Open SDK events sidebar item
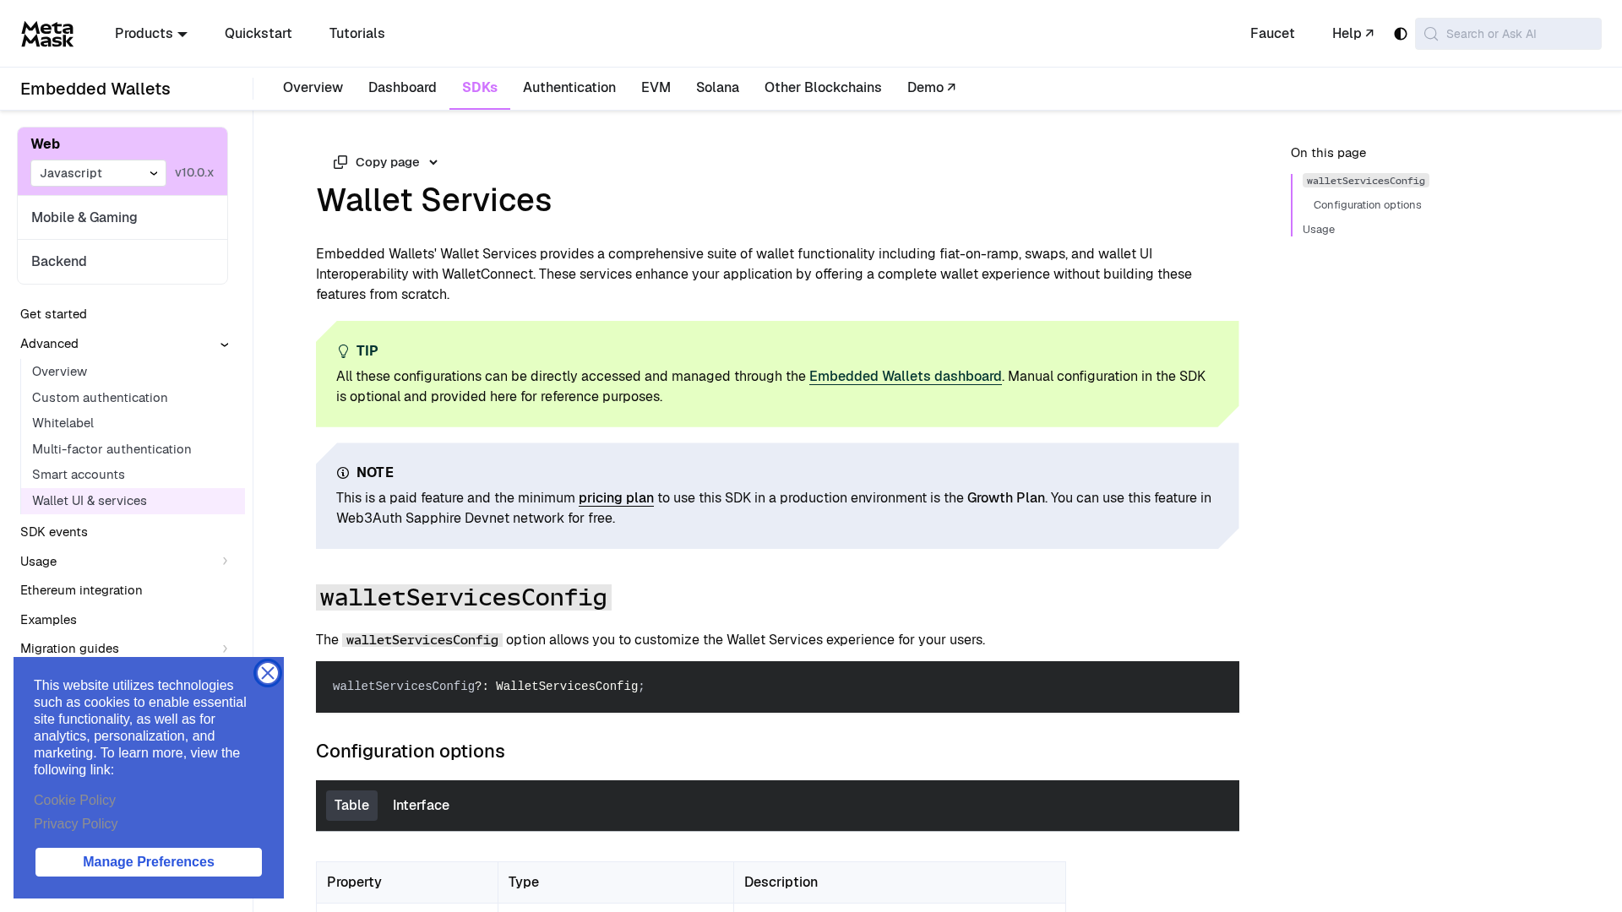The height and width of the screenshot is (912, 1622). pyautogui.click(x=54, y=532)
